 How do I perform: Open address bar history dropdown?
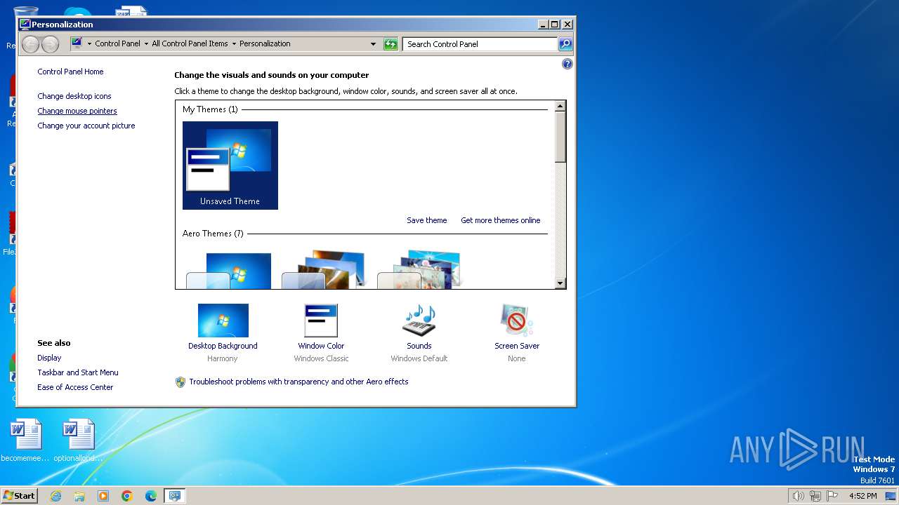(373, 44)
